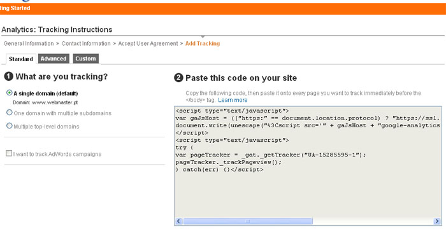446x236 pixels.
Task: Click the Add Tracking breadcrumb step
Action: click(x=203, y=43)
